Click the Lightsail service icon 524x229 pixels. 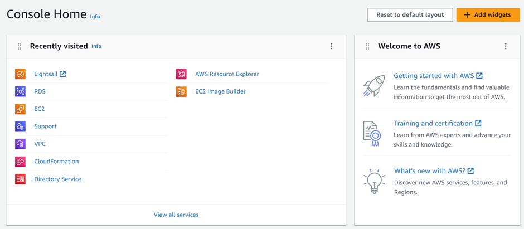click(21, 74)
